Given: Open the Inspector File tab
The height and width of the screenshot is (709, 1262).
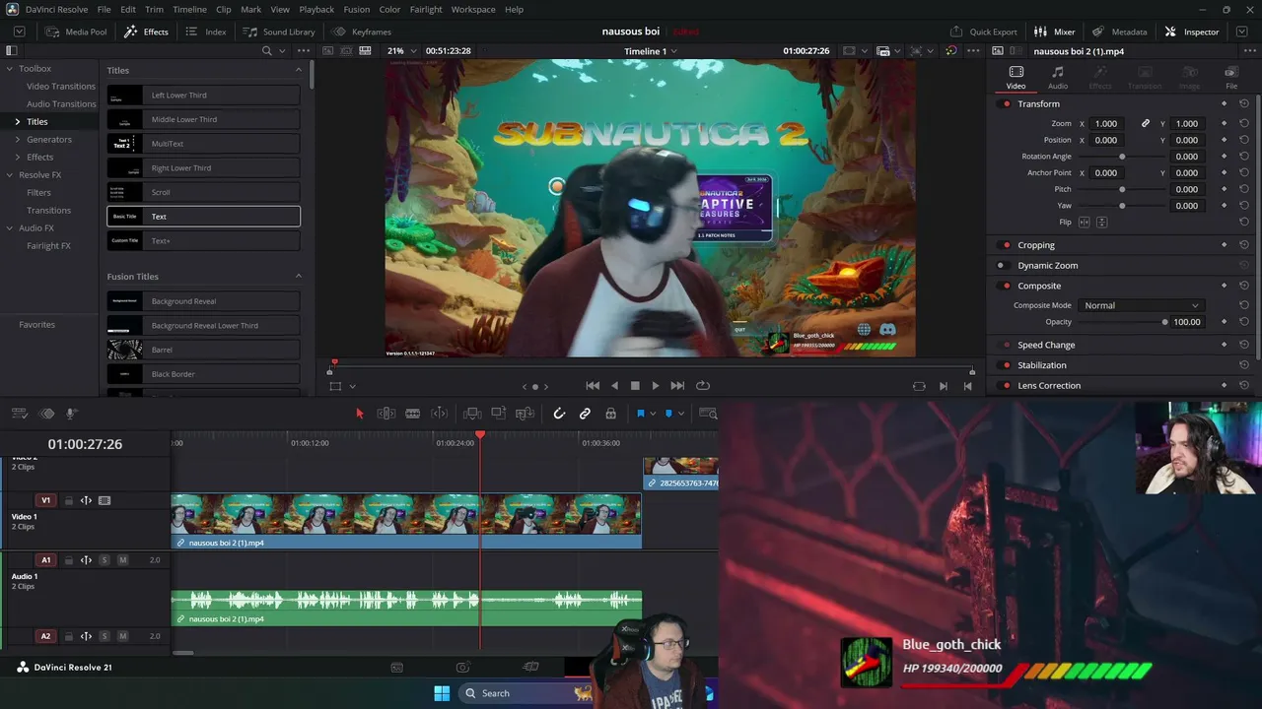Looking at the screenshot, I should (x=1231, y=78).
